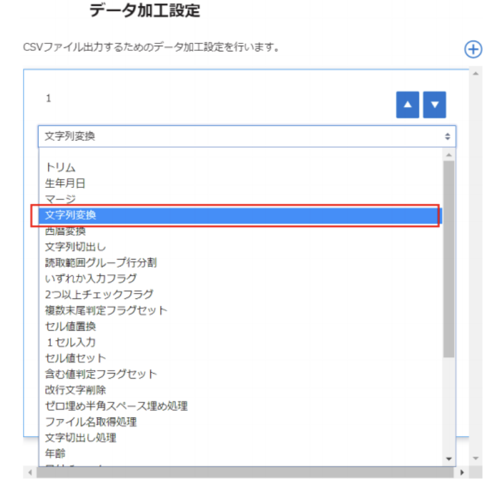Select 文字列切出し option
This screenshot has width=491, height=483.
click(x=76, y=247)
